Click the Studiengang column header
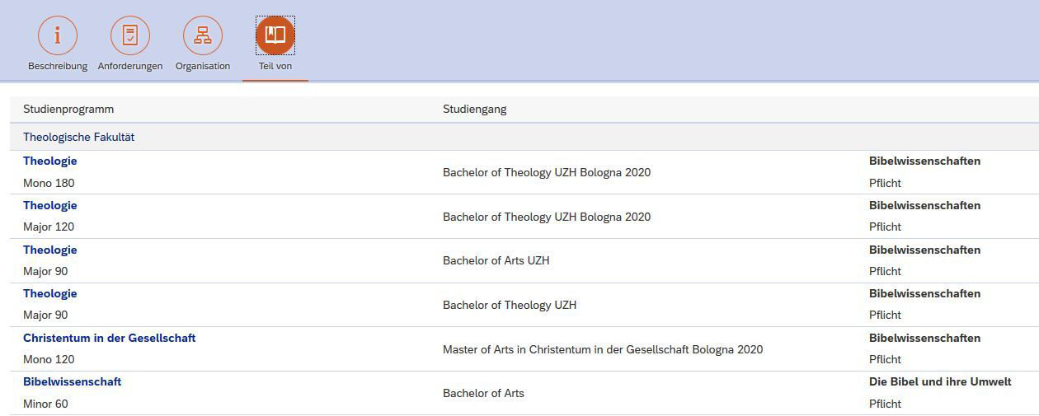This screenshot has width=1039, height=416. point(475,110)
